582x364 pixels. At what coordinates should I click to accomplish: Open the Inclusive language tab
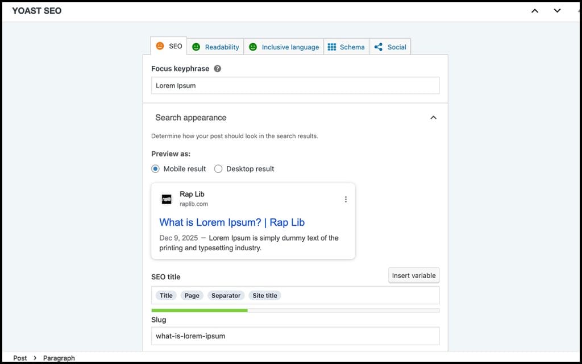pyautogui.click(x=289, y=47)
